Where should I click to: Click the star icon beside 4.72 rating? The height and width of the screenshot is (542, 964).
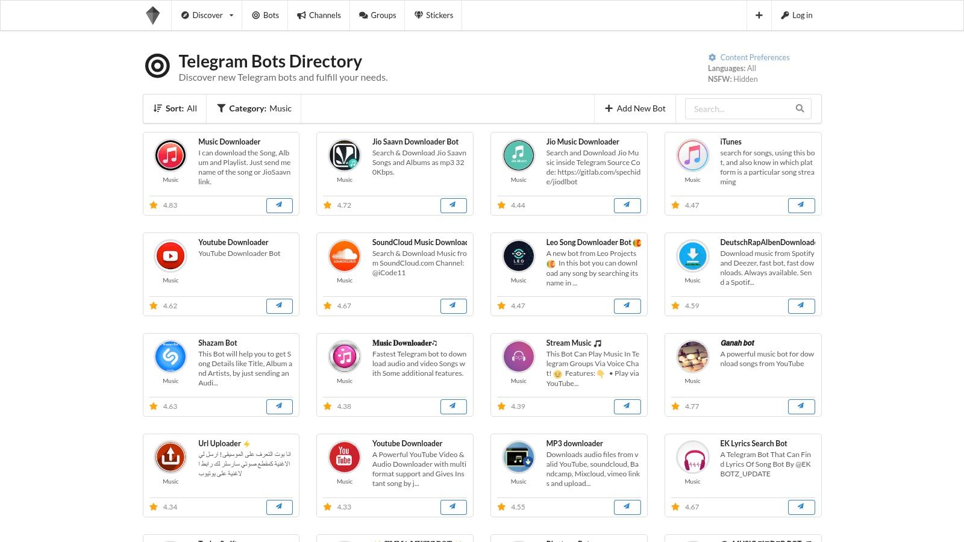coord(327,205)
